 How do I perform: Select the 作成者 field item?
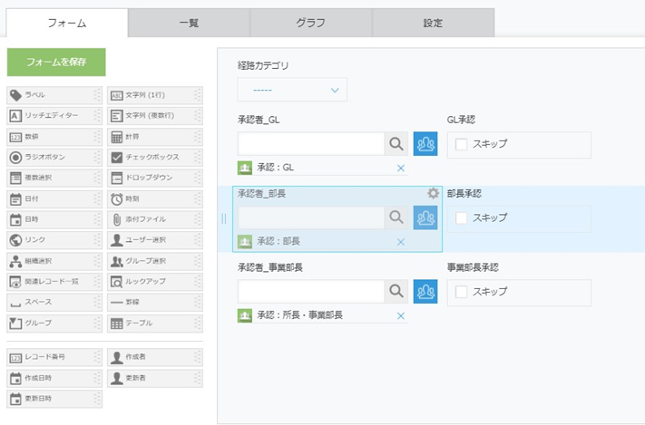pyautogui.click(x=155, y=357)
